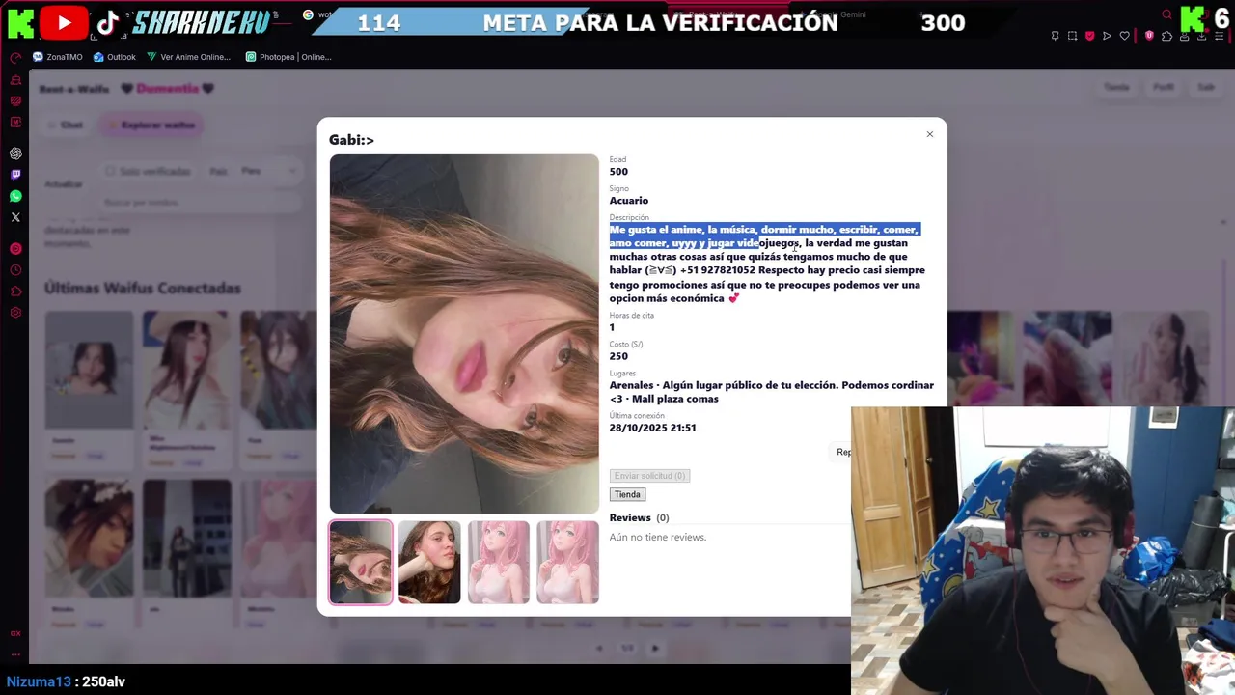
Task: Toggle the Solo verificadas checkbox
Action: pos(110,171)
